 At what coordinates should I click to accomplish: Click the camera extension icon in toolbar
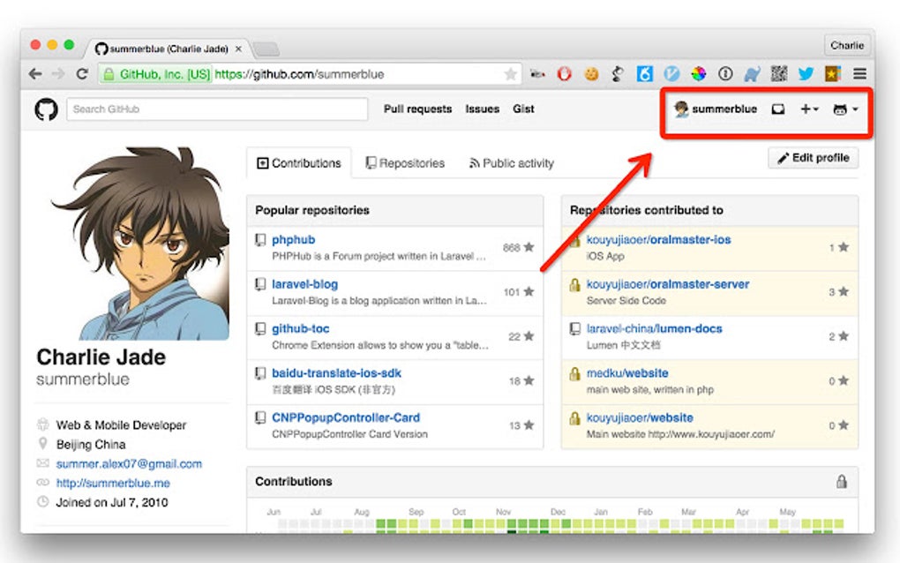pyautogui.click(x=537, y=73)
